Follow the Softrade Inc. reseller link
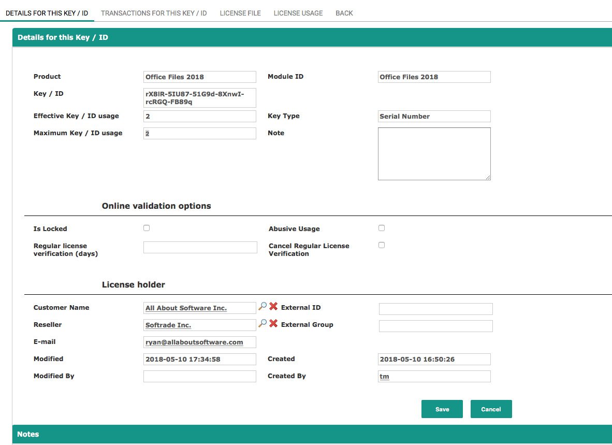 point(168,325)
